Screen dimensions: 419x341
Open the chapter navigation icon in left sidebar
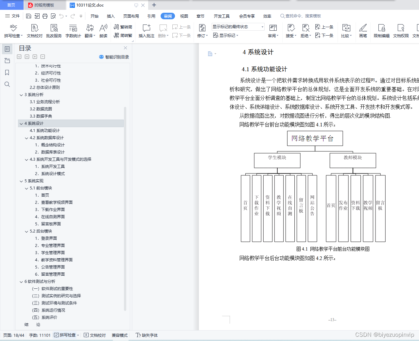7,61
